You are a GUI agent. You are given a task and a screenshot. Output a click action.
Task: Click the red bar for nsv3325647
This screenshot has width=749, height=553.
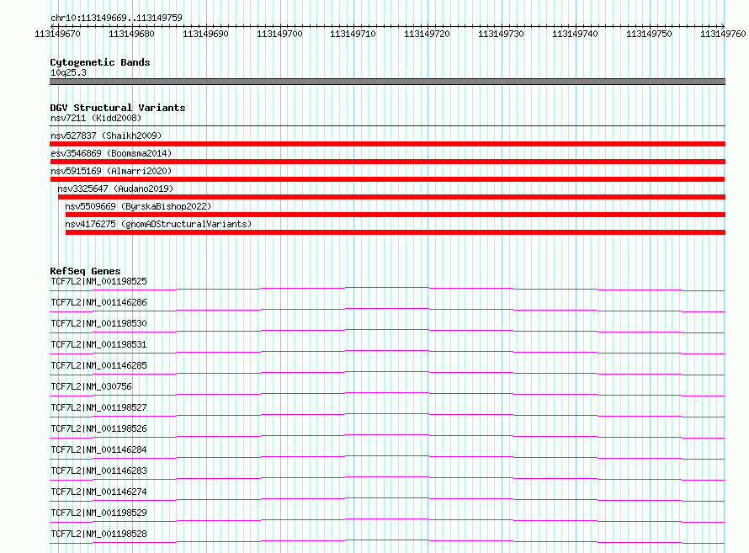point(391,197)
